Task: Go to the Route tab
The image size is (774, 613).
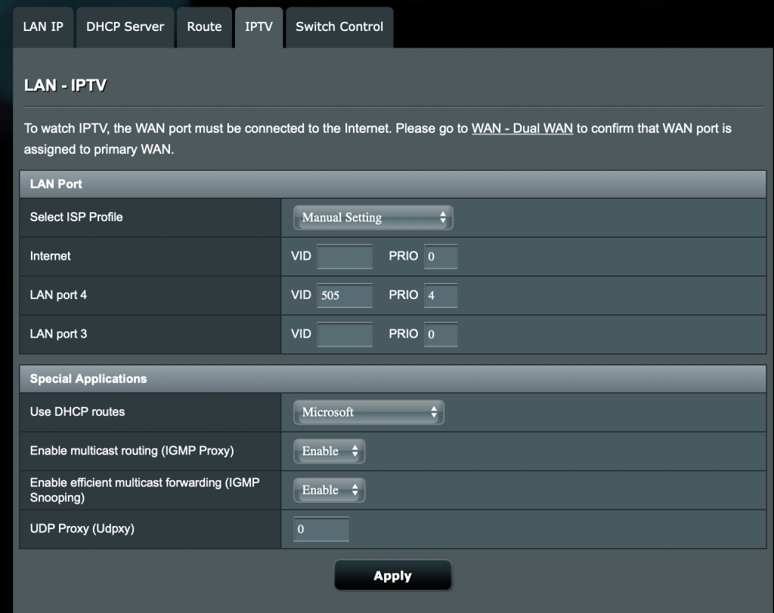Action: (204, 27)
